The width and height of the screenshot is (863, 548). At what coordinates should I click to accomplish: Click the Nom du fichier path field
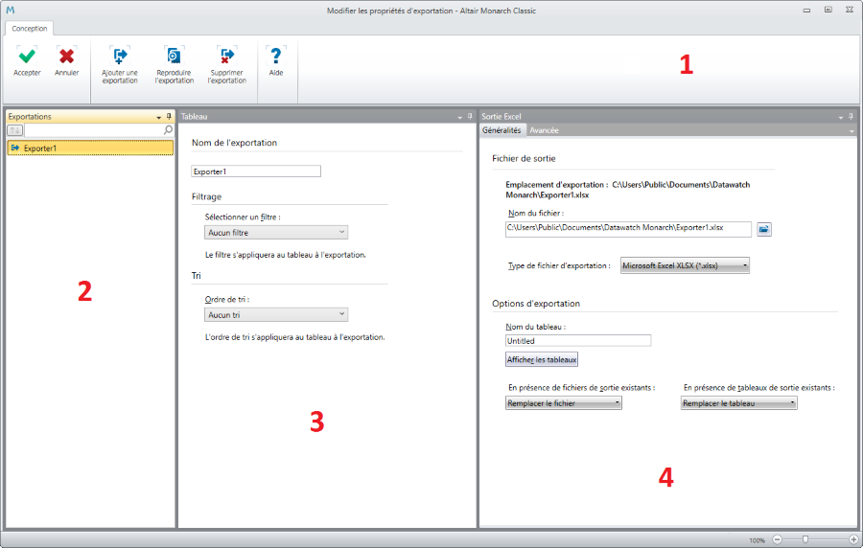click(x=628, y=229)
